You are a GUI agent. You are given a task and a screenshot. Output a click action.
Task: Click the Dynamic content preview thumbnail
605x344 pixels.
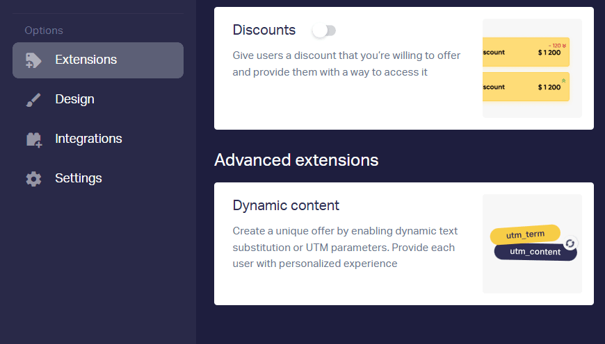(x=532, y=244)
